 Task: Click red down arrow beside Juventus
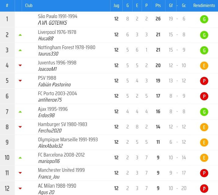click(x=20, y=65)
